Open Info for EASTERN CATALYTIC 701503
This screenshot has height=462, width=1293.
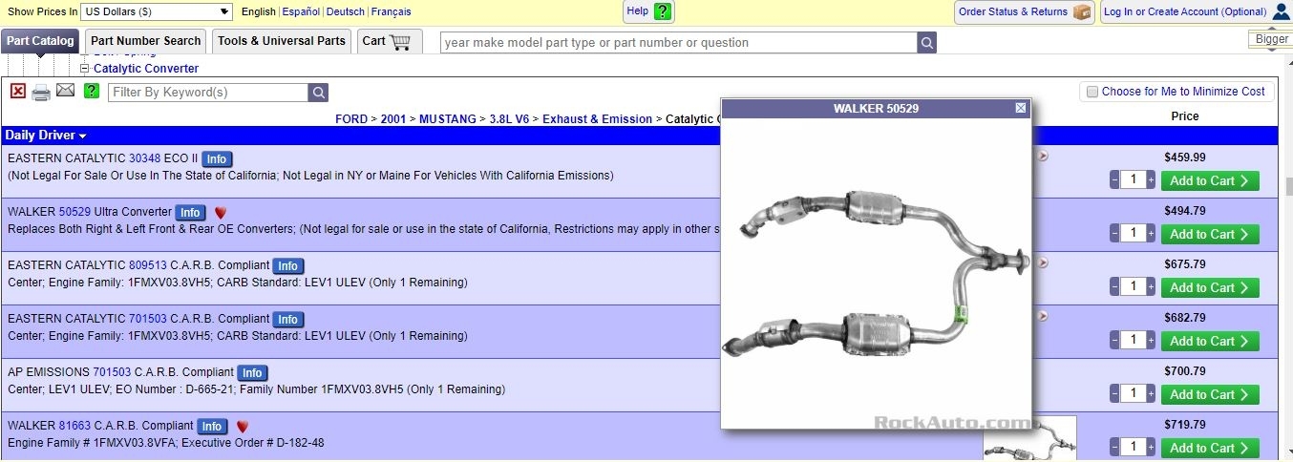[288, 320]
